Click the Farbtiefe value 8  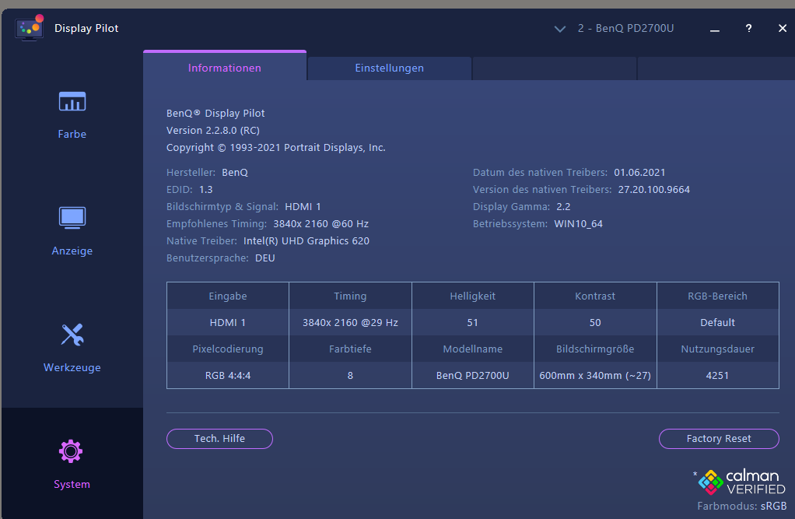pyautogui.click(x=350, y=376)
